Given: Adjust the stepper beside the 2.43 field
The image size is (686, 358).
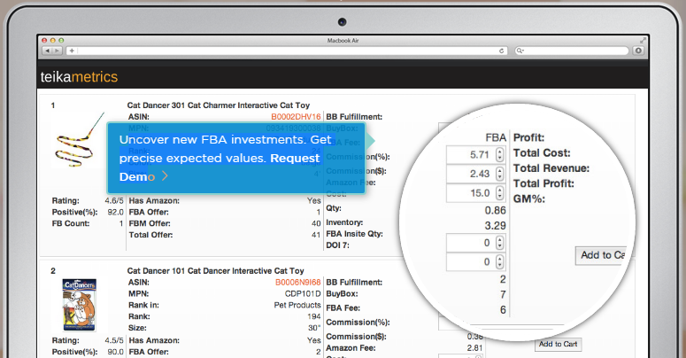Looking at the screenshot, I should [x=499, y=174].
